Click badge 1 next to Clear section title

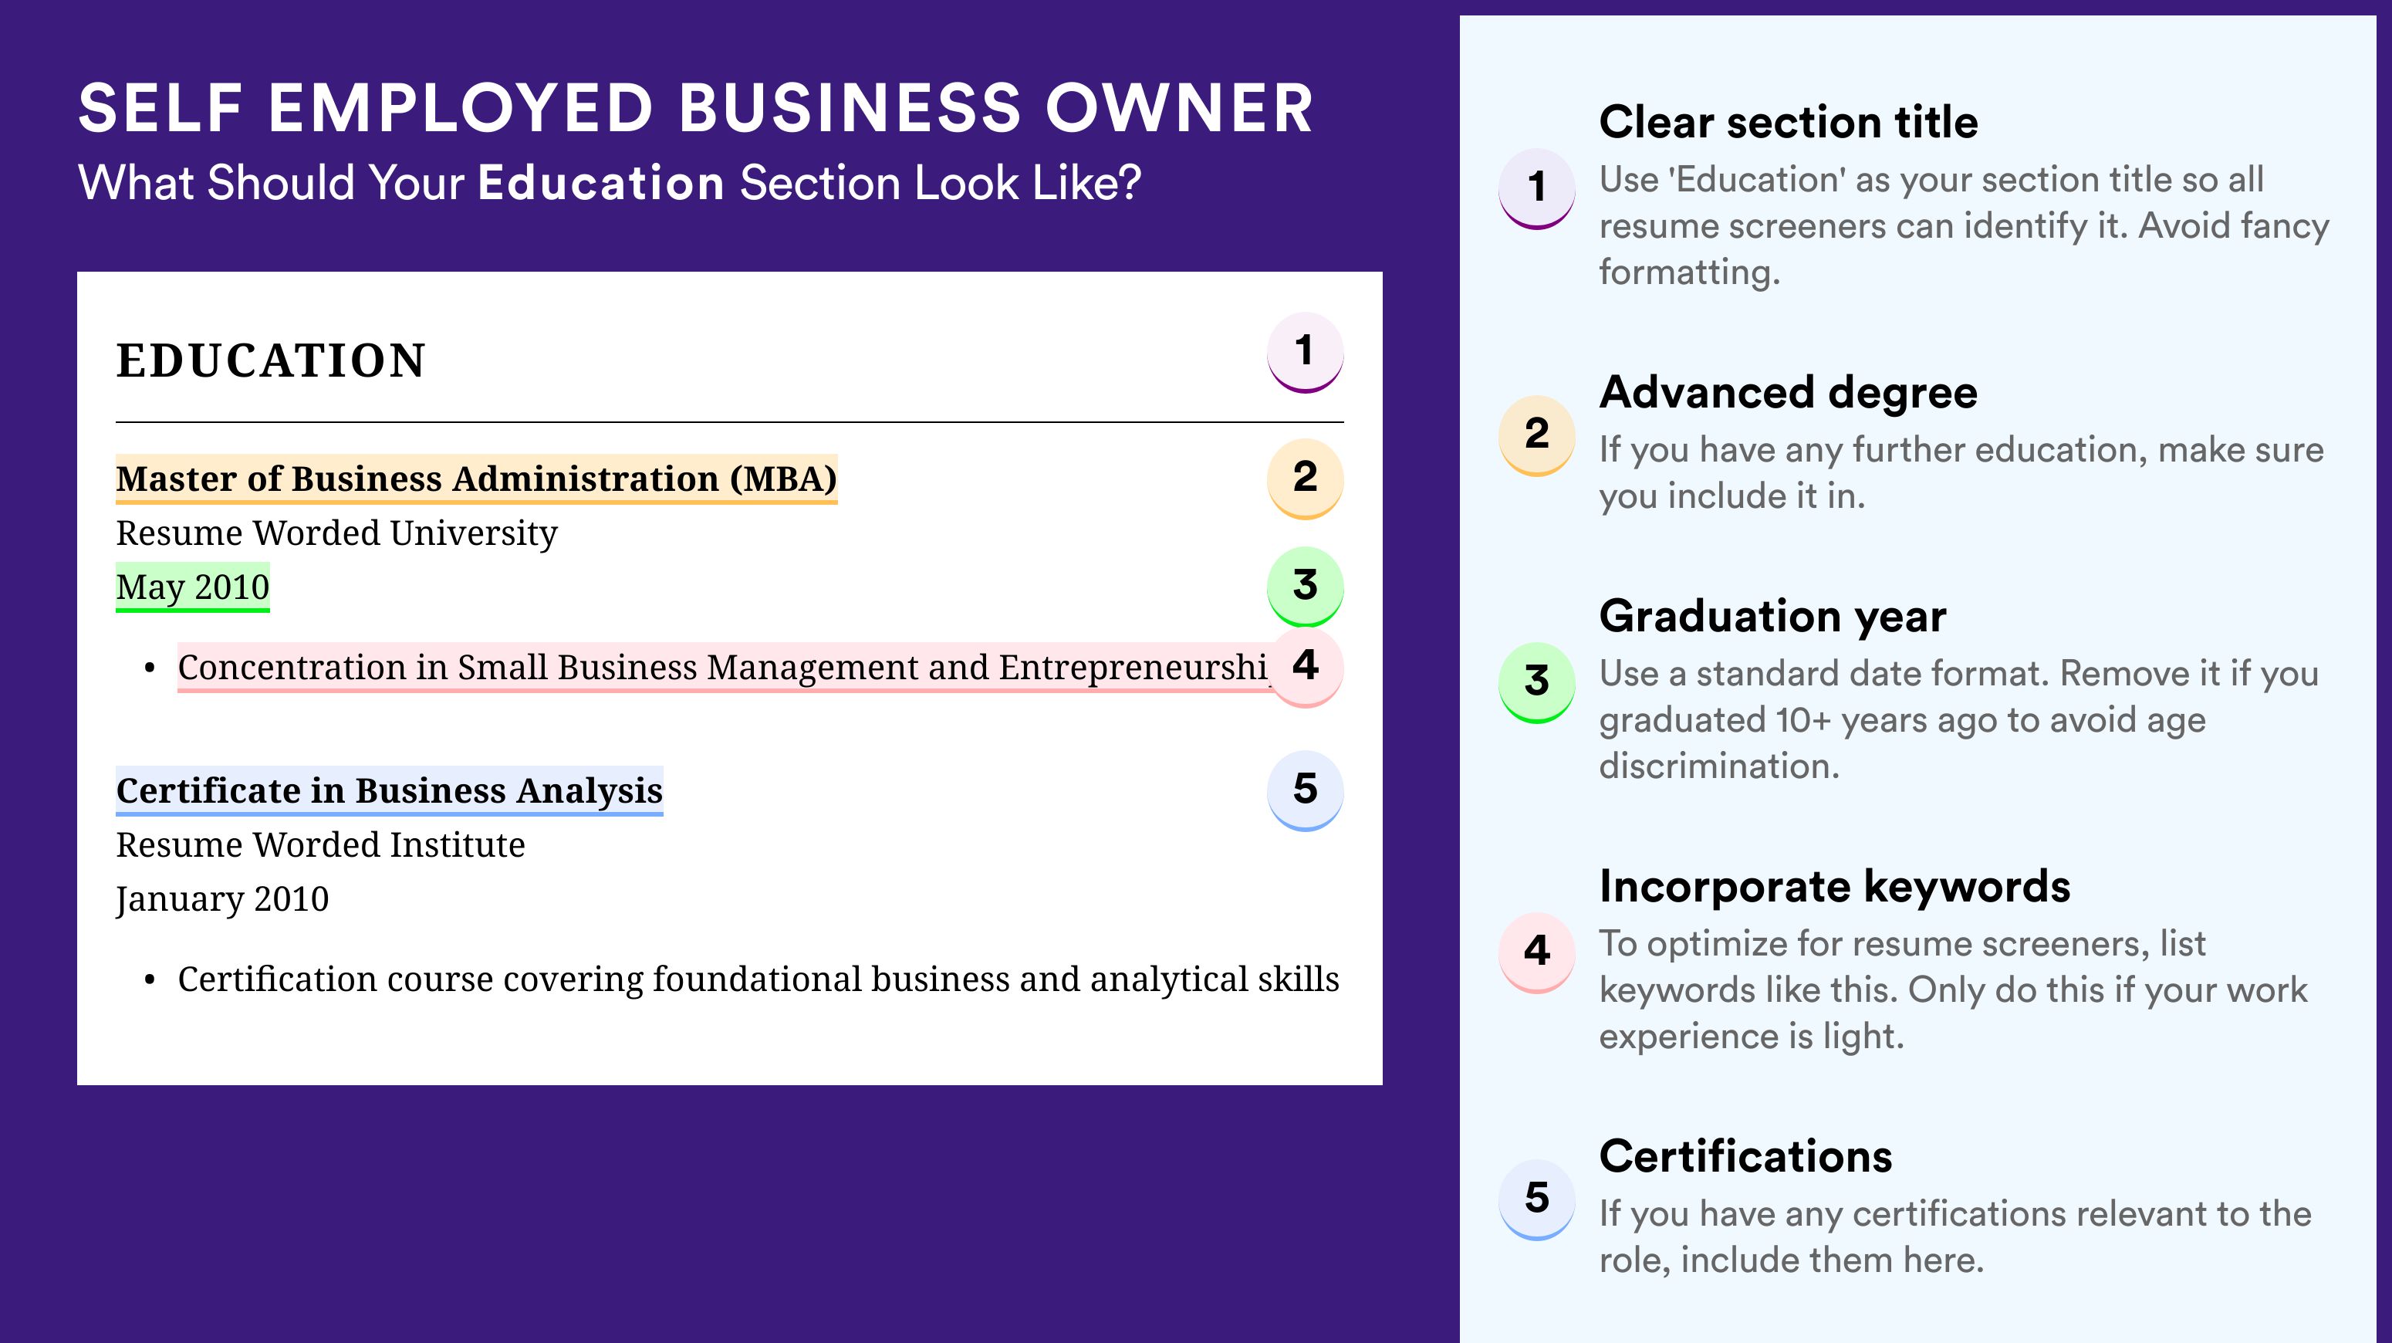(x=1537, y=187)
